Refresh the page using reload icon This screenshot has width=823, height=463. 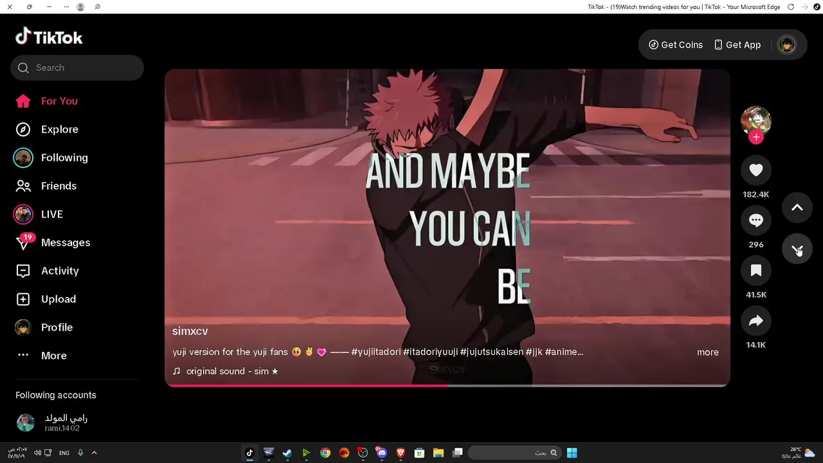tap(791, 6)
